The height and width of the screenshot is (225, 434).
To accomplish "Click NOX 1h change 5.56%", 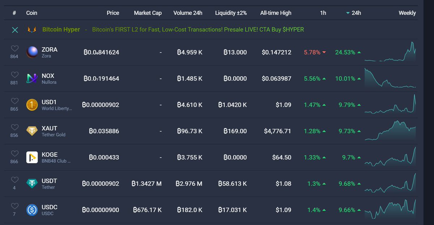I will click(312, 79).
